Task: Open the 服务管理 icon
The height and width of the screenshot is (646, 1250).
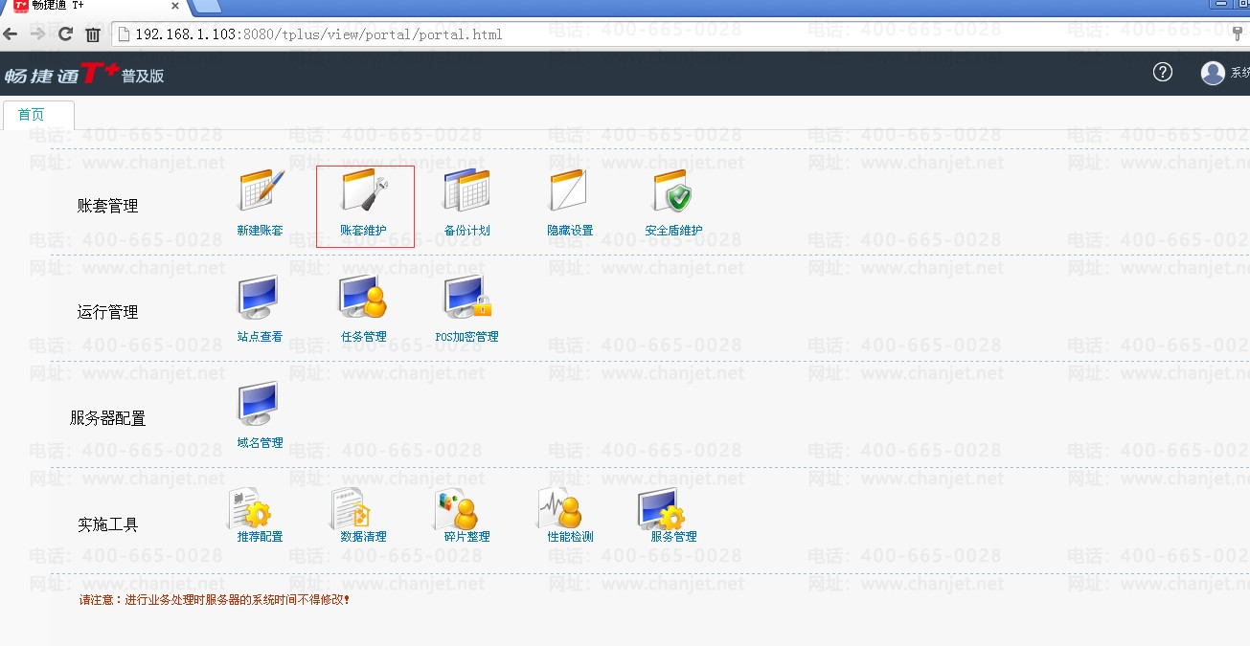Action: pos(662,507)
